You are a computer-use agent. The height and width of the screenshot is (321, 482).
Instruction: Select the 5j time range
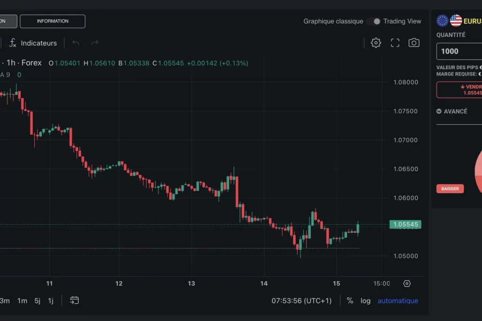(x=37, y=301)
